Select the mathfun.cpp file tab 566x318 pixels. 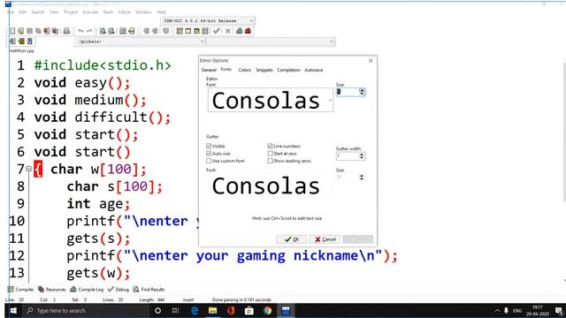(21, 51)
